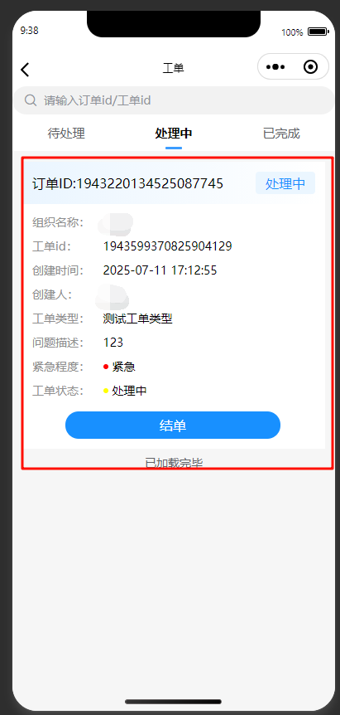The width and height of the screenshot is (340, 715).
Task: Select the work order id 1943599370825904129
Action: pos(168,246)
